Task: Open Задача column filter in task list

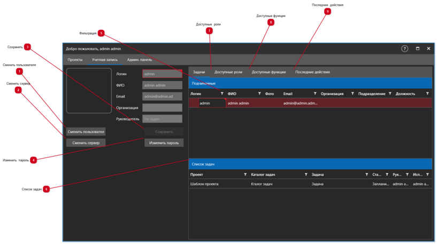Action: pyautogui.click(x=366, y=175)
